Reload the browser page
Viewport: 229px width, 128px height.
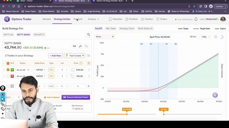tap(14, 6)
